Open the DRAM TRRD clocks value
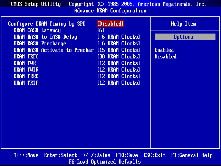 pos(118,76)
